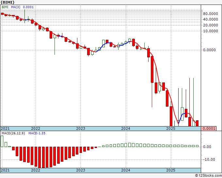This screenshot has height=178, width=222.
Task: Click 2024 on the MACD time axis
Action: (x=126, y=170)
